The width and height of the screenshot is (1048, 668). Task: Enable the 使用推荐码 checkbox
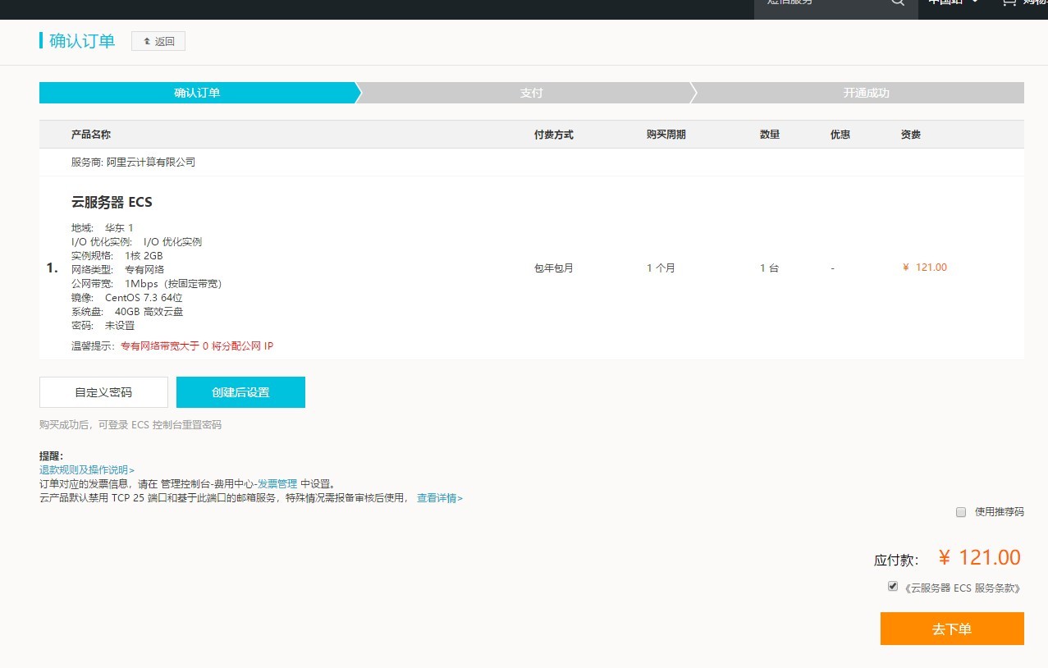pos(961,512)
